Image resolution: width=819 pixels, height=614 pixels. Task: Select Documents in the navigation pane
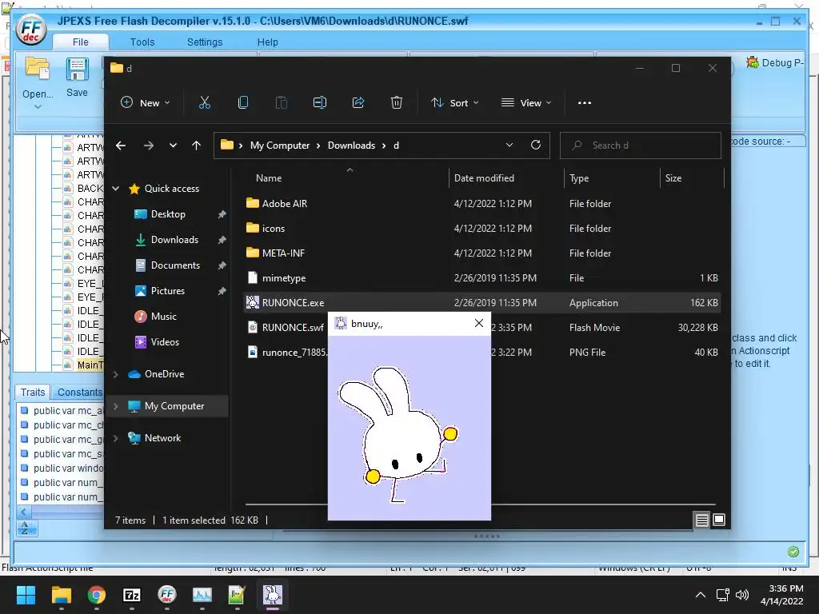(x=175, y=265)
